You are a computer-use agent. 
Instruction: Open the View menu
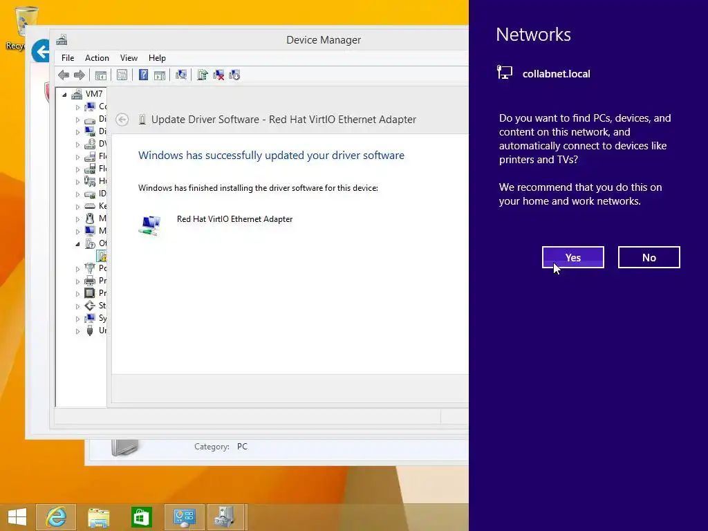pyautogui.click(x=129, y=58)
